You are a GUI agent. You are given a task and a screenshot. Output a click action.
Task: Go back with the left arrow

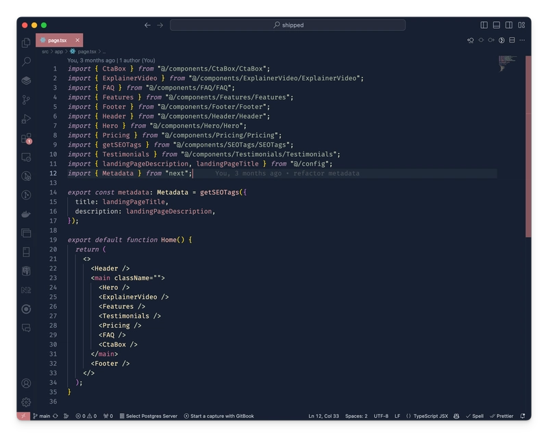click(x=147, y=25)
